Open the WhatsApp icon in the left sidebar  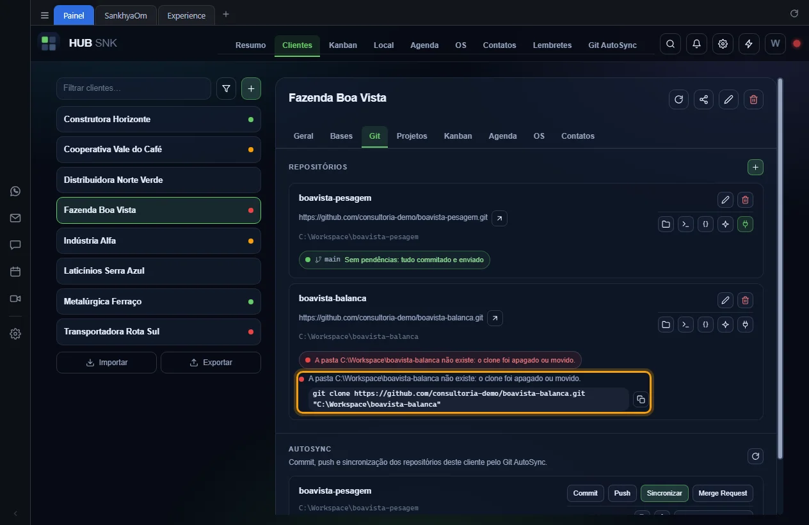coord(15,191)
